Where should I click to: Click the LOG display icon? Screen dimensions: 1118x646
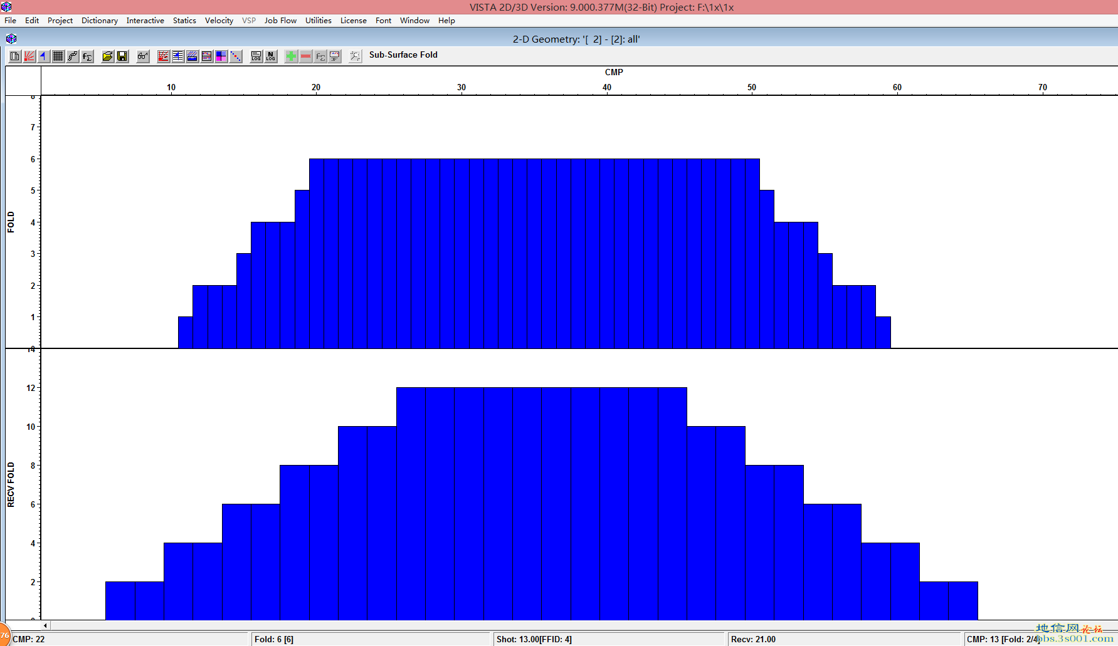point(256,56)
